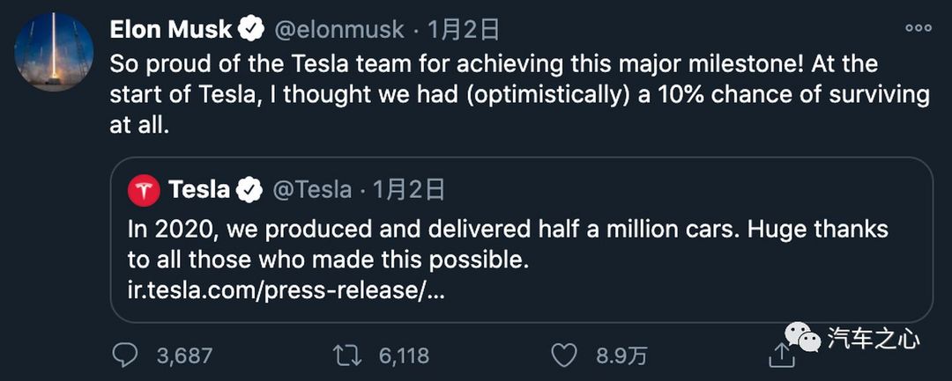Click the Elon Musk display name

coord(171,29)
